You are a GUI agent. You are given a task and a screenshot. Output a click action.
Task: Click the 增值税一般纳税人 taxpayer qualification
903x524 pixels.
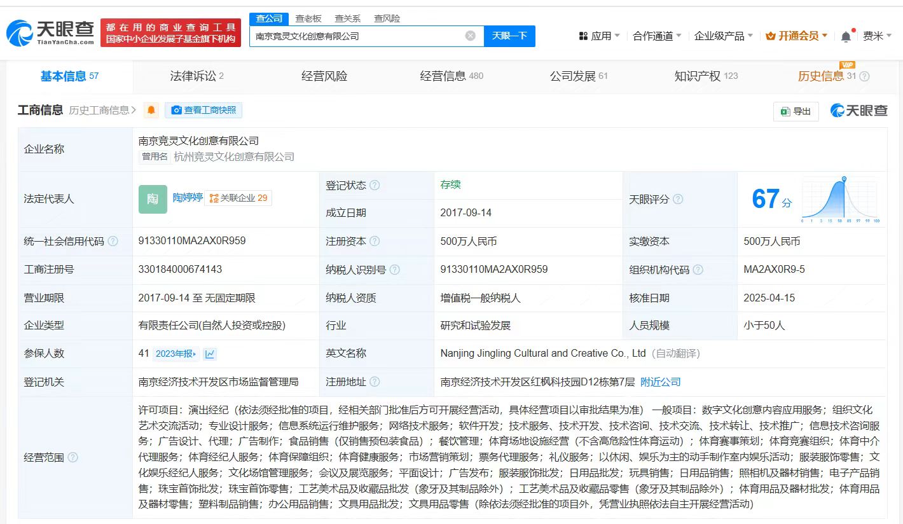click(x=480, y=298)
